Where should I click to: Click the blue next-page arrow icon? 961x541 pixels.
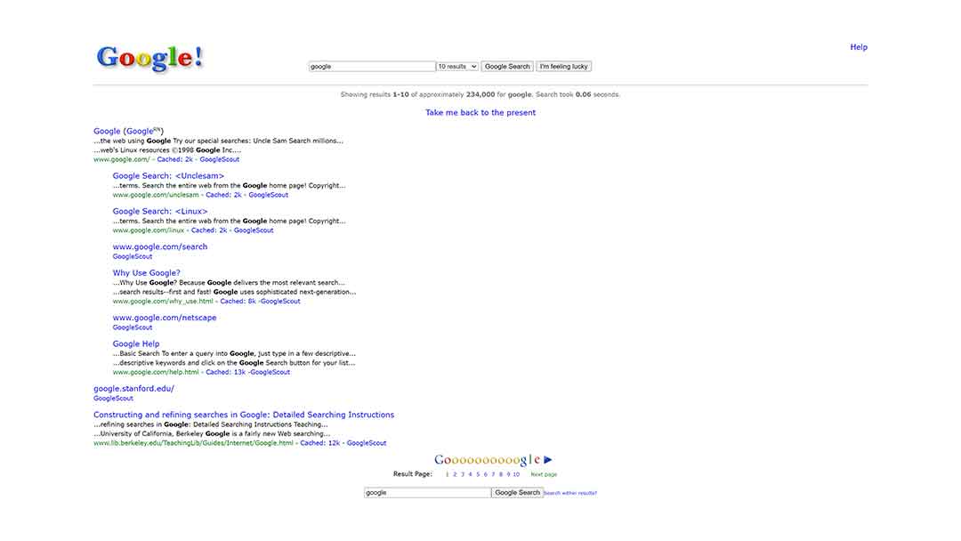click(x=548, y=460)
